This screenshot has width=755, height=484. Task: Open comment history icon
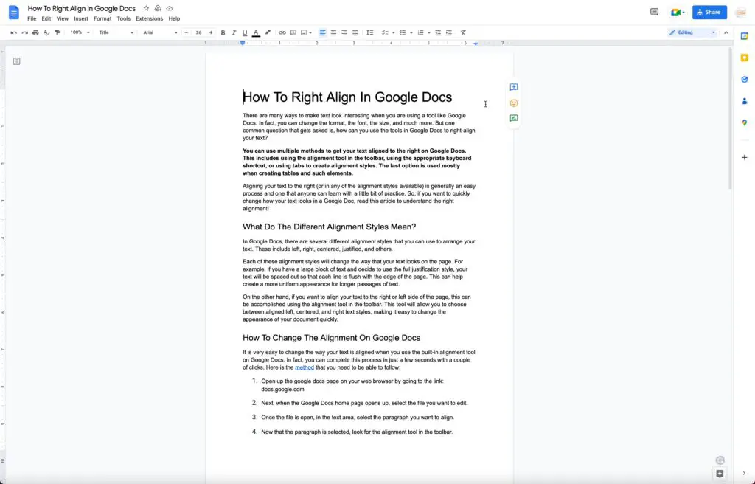tap(654, 12)
